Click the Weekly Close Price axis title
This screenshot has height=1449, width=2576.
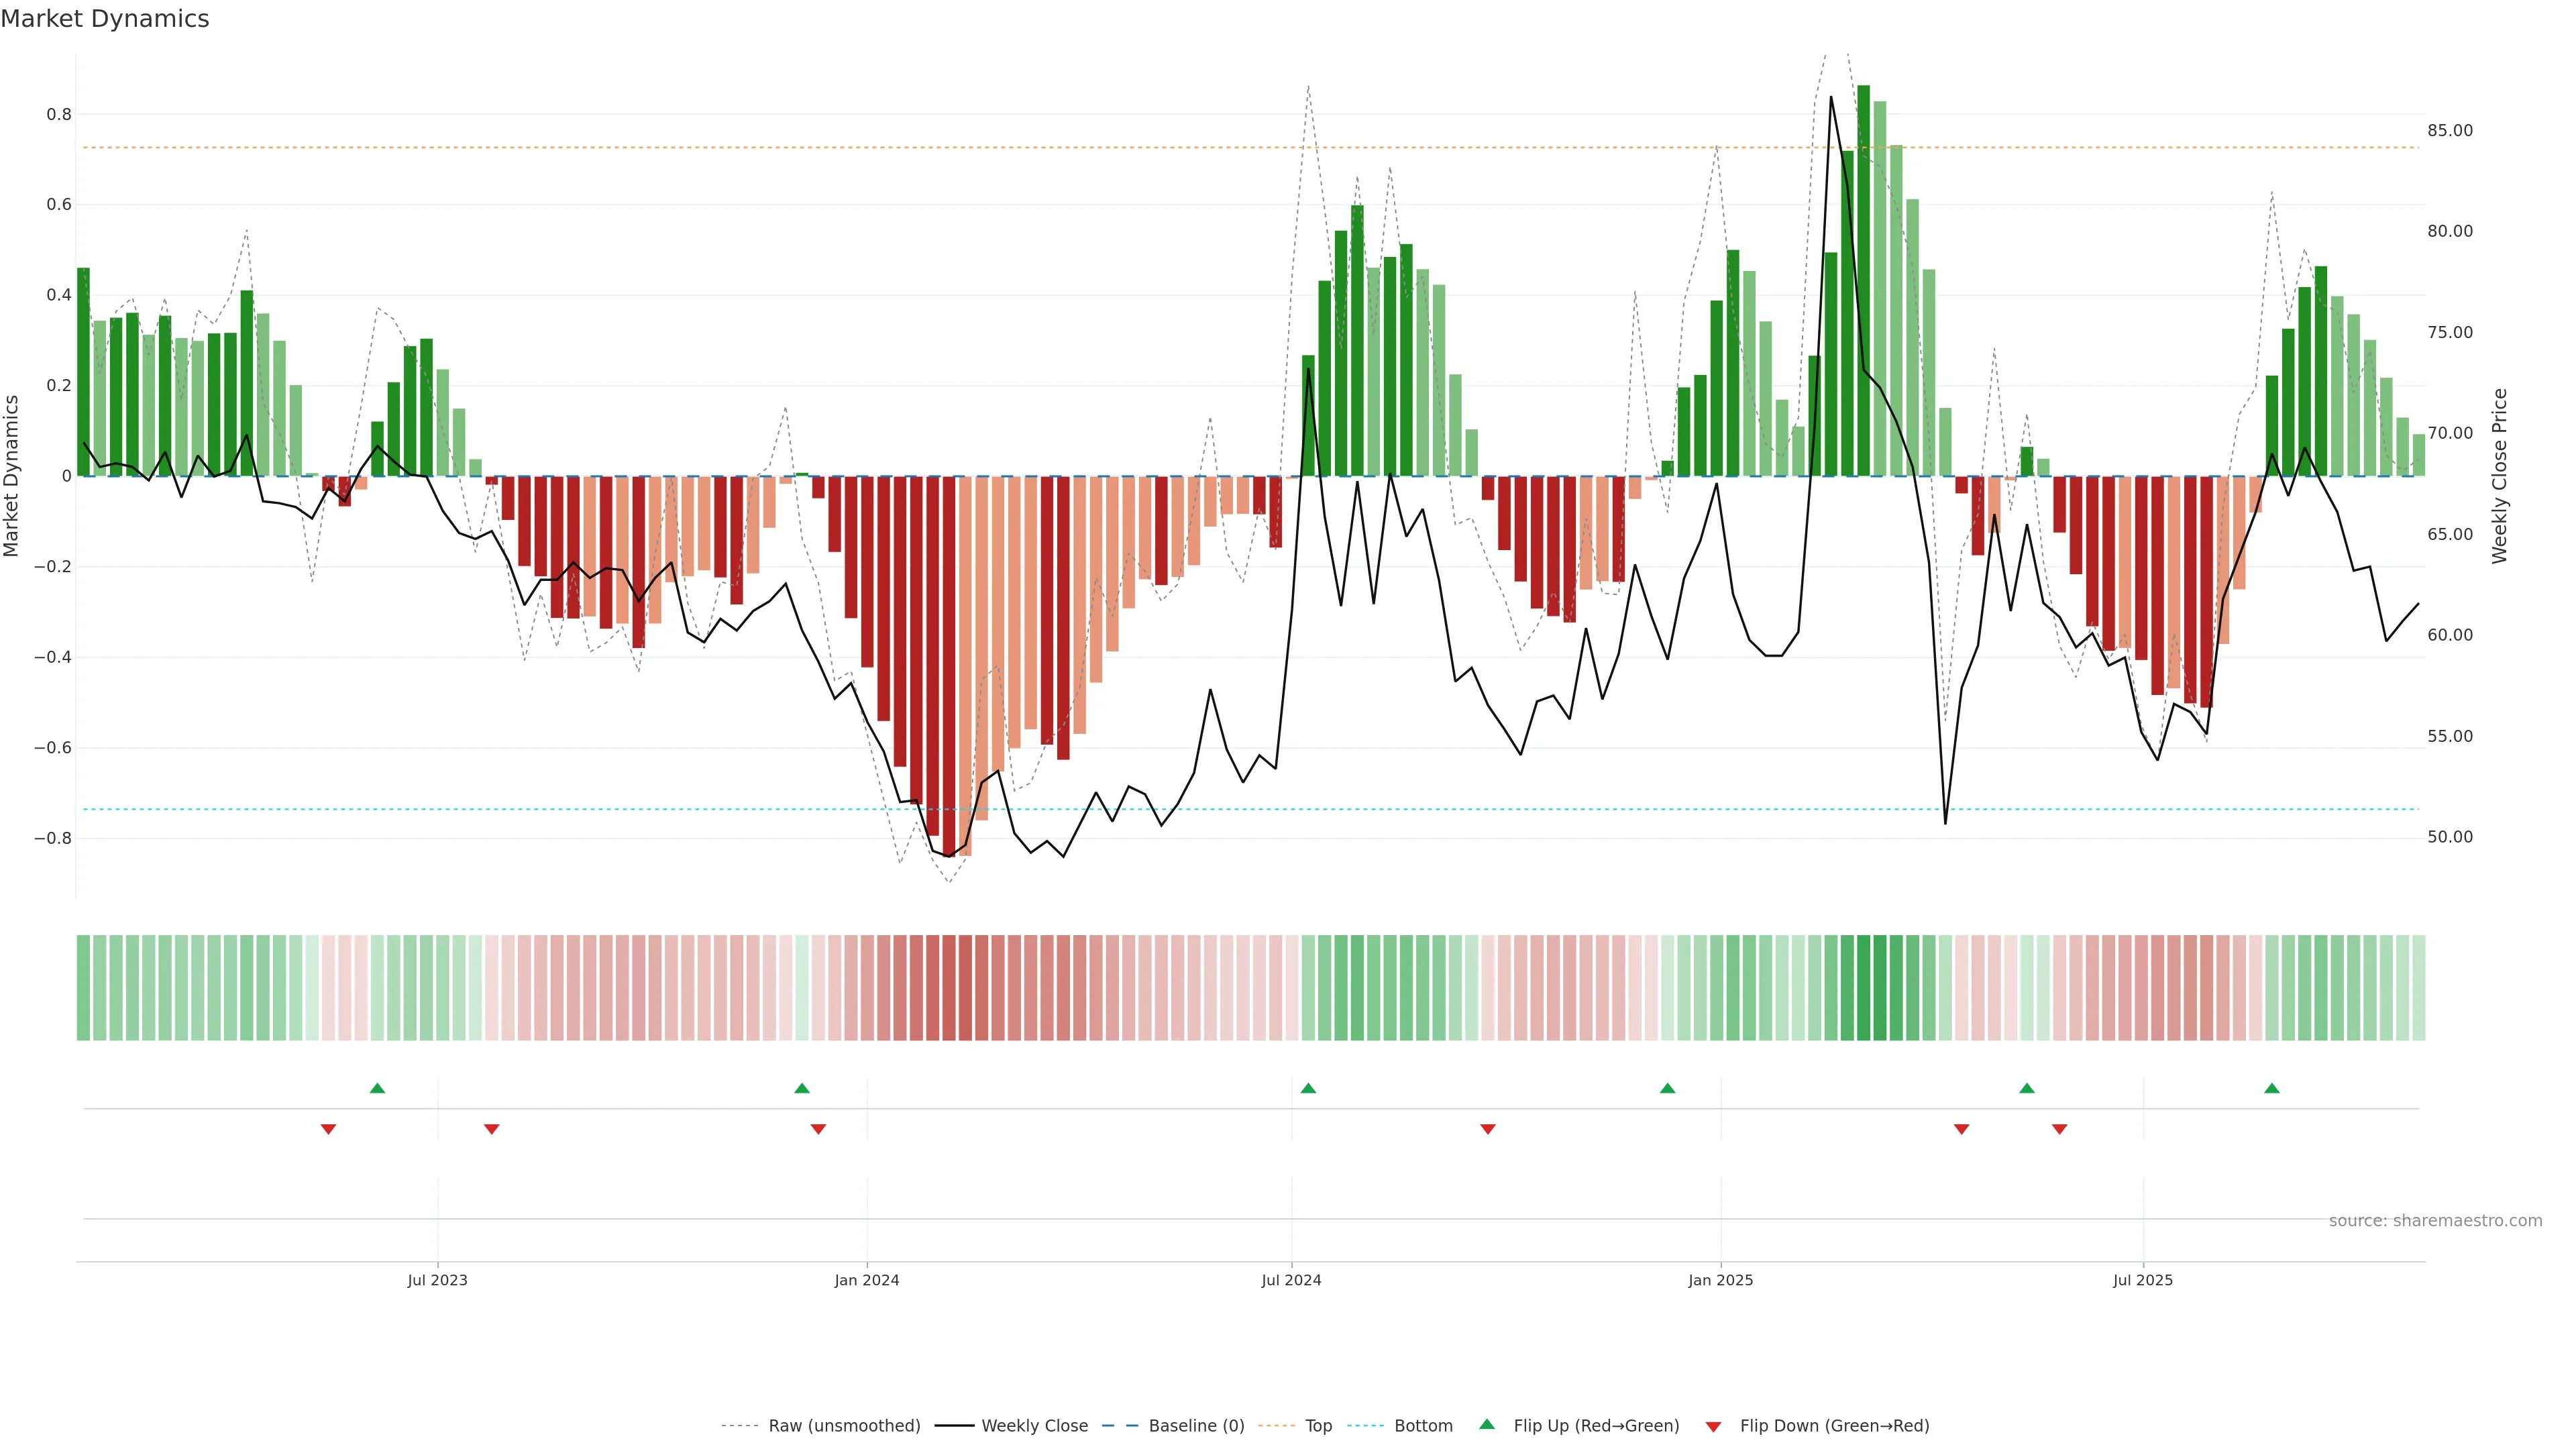coord(2499,476)
